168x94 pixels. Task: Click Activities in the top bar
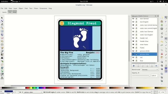pyautogui.click(x=5, y=1)
